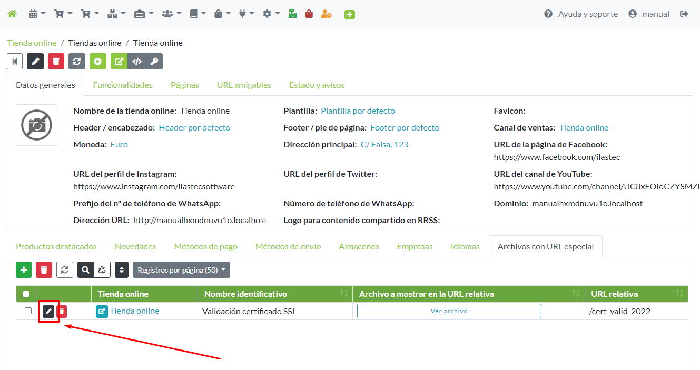Open the Registros por página (50) dropdown

(181, 269)
